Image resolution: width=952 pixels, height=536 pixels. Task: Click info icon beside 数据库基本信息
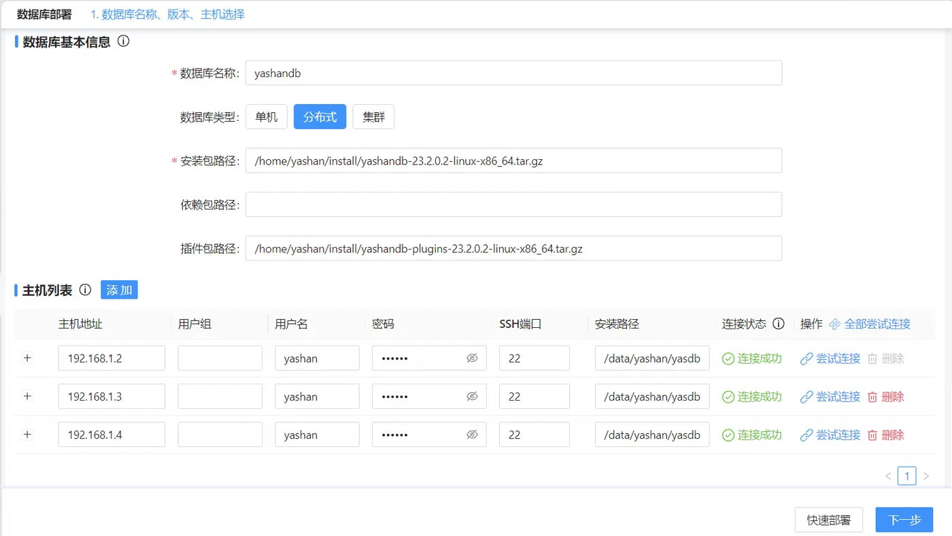(x=123, y=41)
